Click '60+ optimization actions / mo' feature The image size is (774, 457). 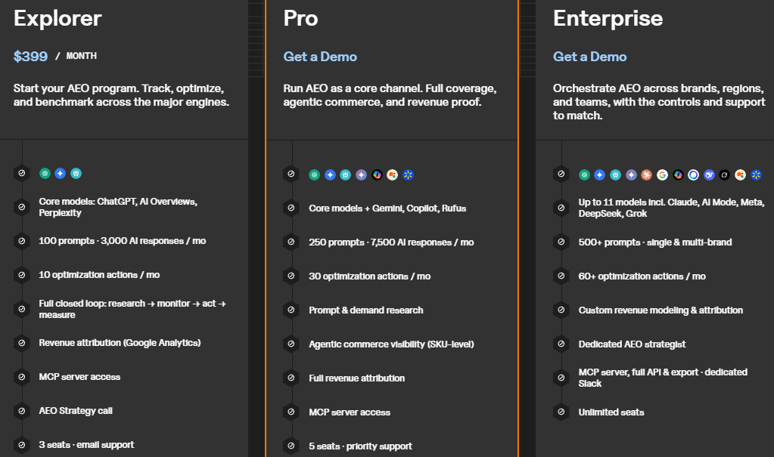point(642,276)
